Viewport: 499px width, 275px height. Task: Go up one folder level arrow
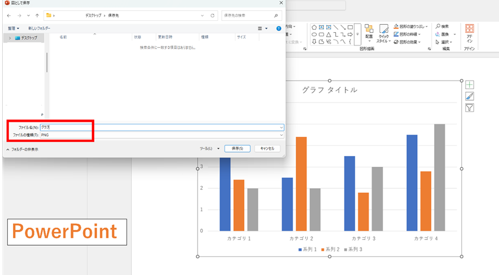point(37,16)
